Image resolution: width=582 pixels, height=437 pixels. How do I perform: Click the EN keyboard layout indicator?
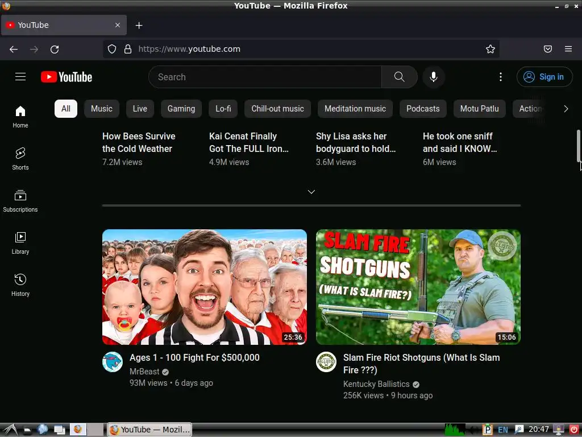503,430
